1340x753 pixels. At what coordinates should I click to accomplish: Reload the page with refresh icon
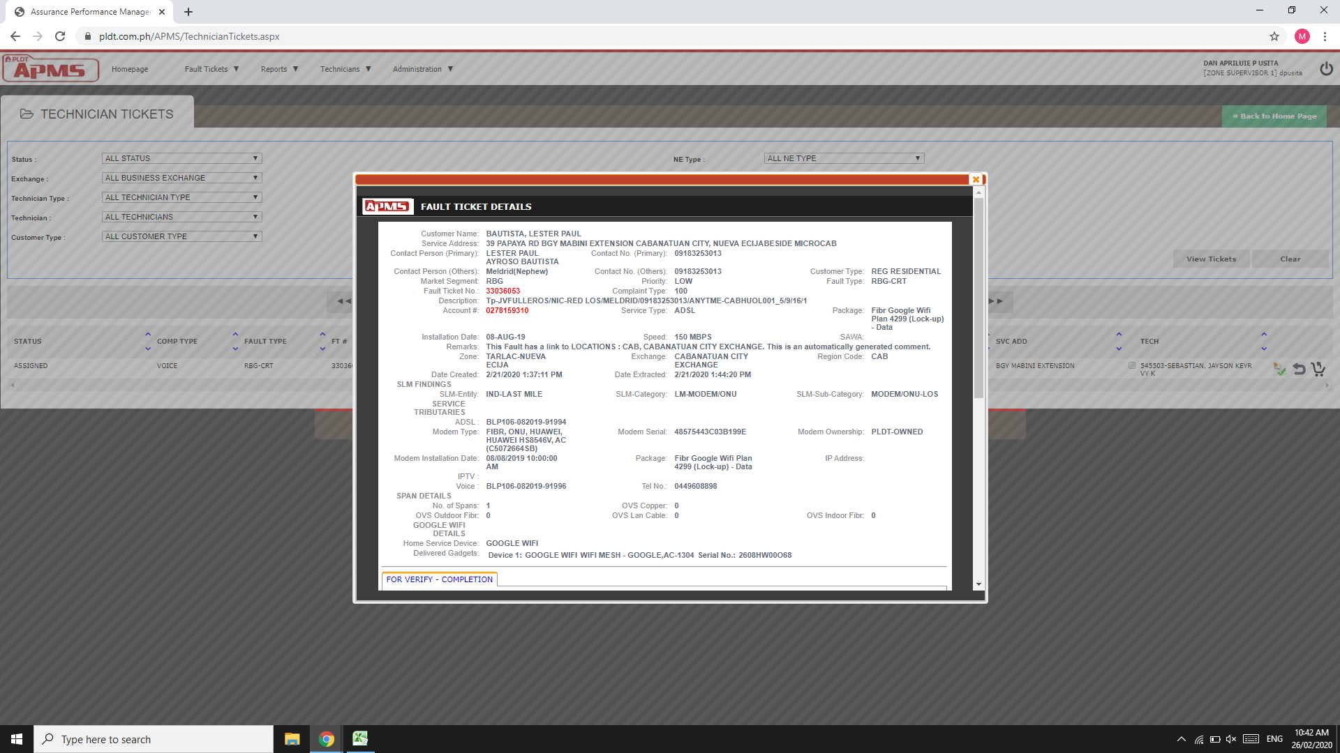pos(60,36)
